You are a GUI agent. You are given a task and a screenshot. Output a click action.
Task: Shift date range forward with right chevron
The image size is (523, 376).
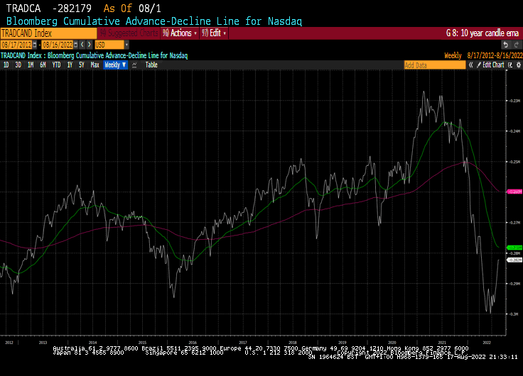coord(89,45)
